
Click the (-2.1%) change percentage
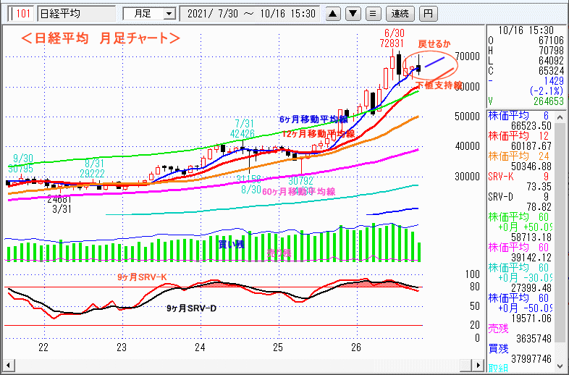pos(545,90)
